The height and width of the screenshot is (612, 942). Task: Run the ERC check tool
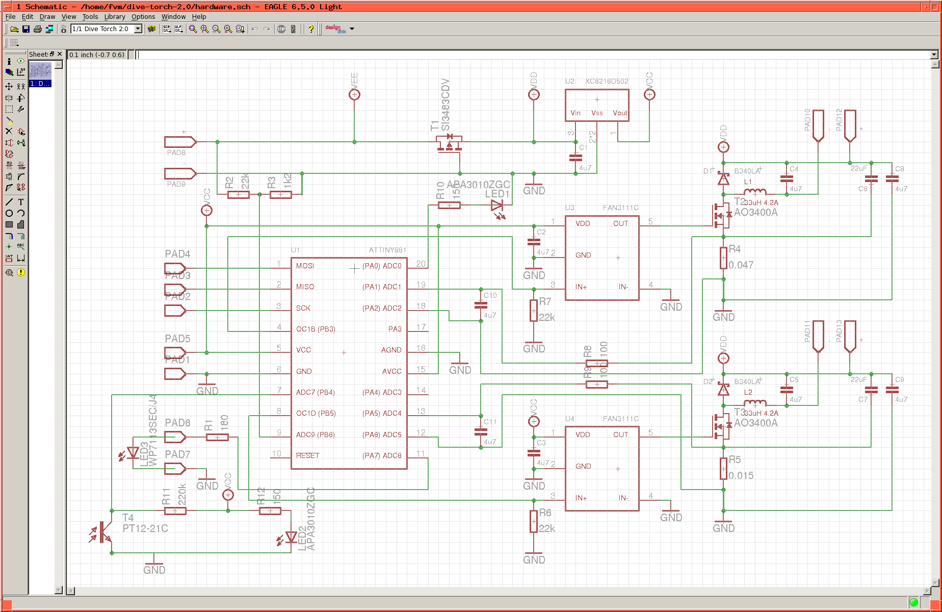click(x=9, y=272)
